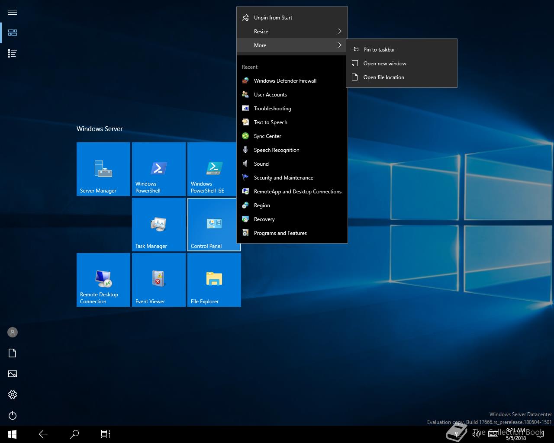Open the Task Manager tile
This screenshot has width=554, height=443.
(x=159, y=225)
